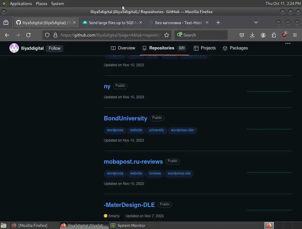Click the Public badge next to BondUniversity
The image size is (302, 229).
[x=157, y=118]
